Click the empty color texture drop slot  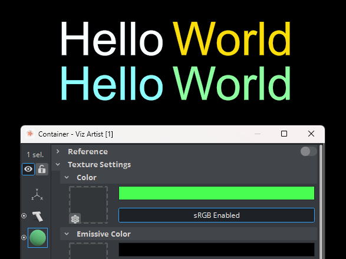pos(88,205)
